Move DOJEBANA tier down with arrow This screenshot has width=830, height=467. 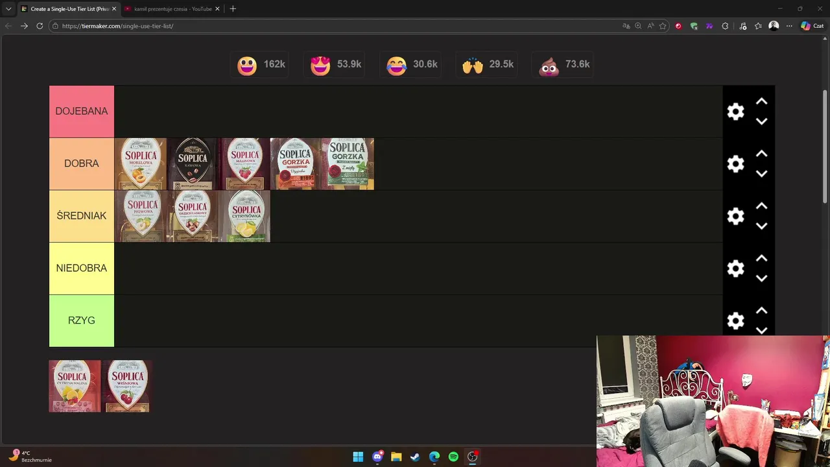coord(762,121)
